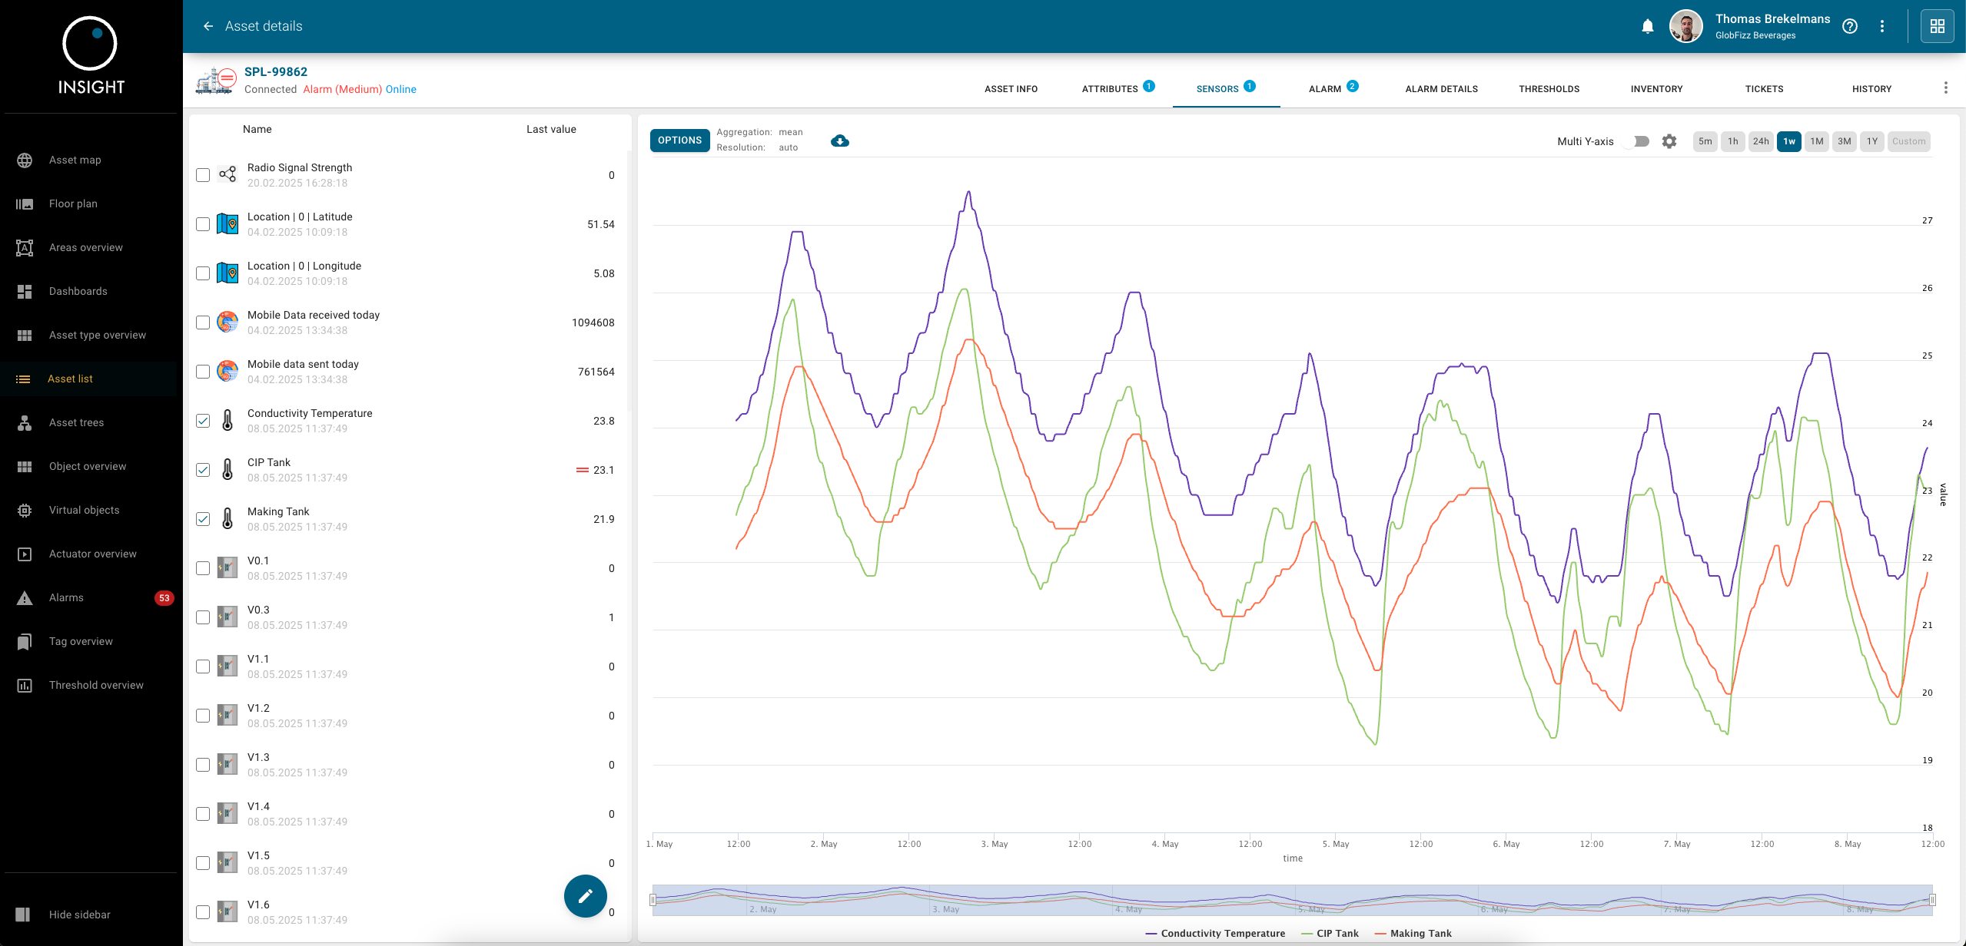This screenshot has height=946, width=1966.
Task: Open Tag overview in sidebar
Action: 81,641
